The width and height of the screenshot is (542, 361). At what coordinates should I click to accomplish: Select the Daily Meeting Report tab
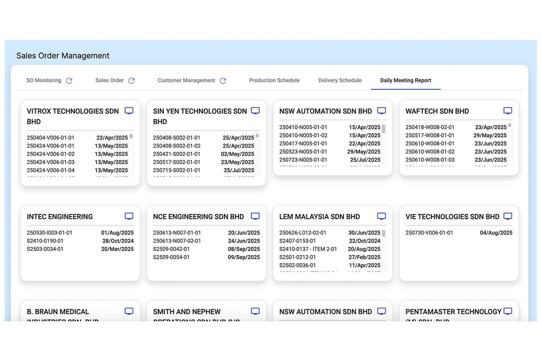coord(405,81)
